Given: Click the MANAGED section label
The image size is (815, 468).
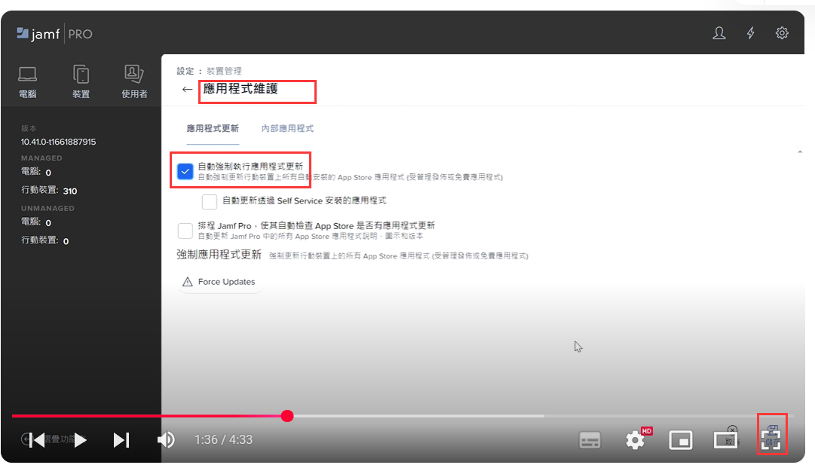Looking at the screenshot, I should click(x=41, y=158).
